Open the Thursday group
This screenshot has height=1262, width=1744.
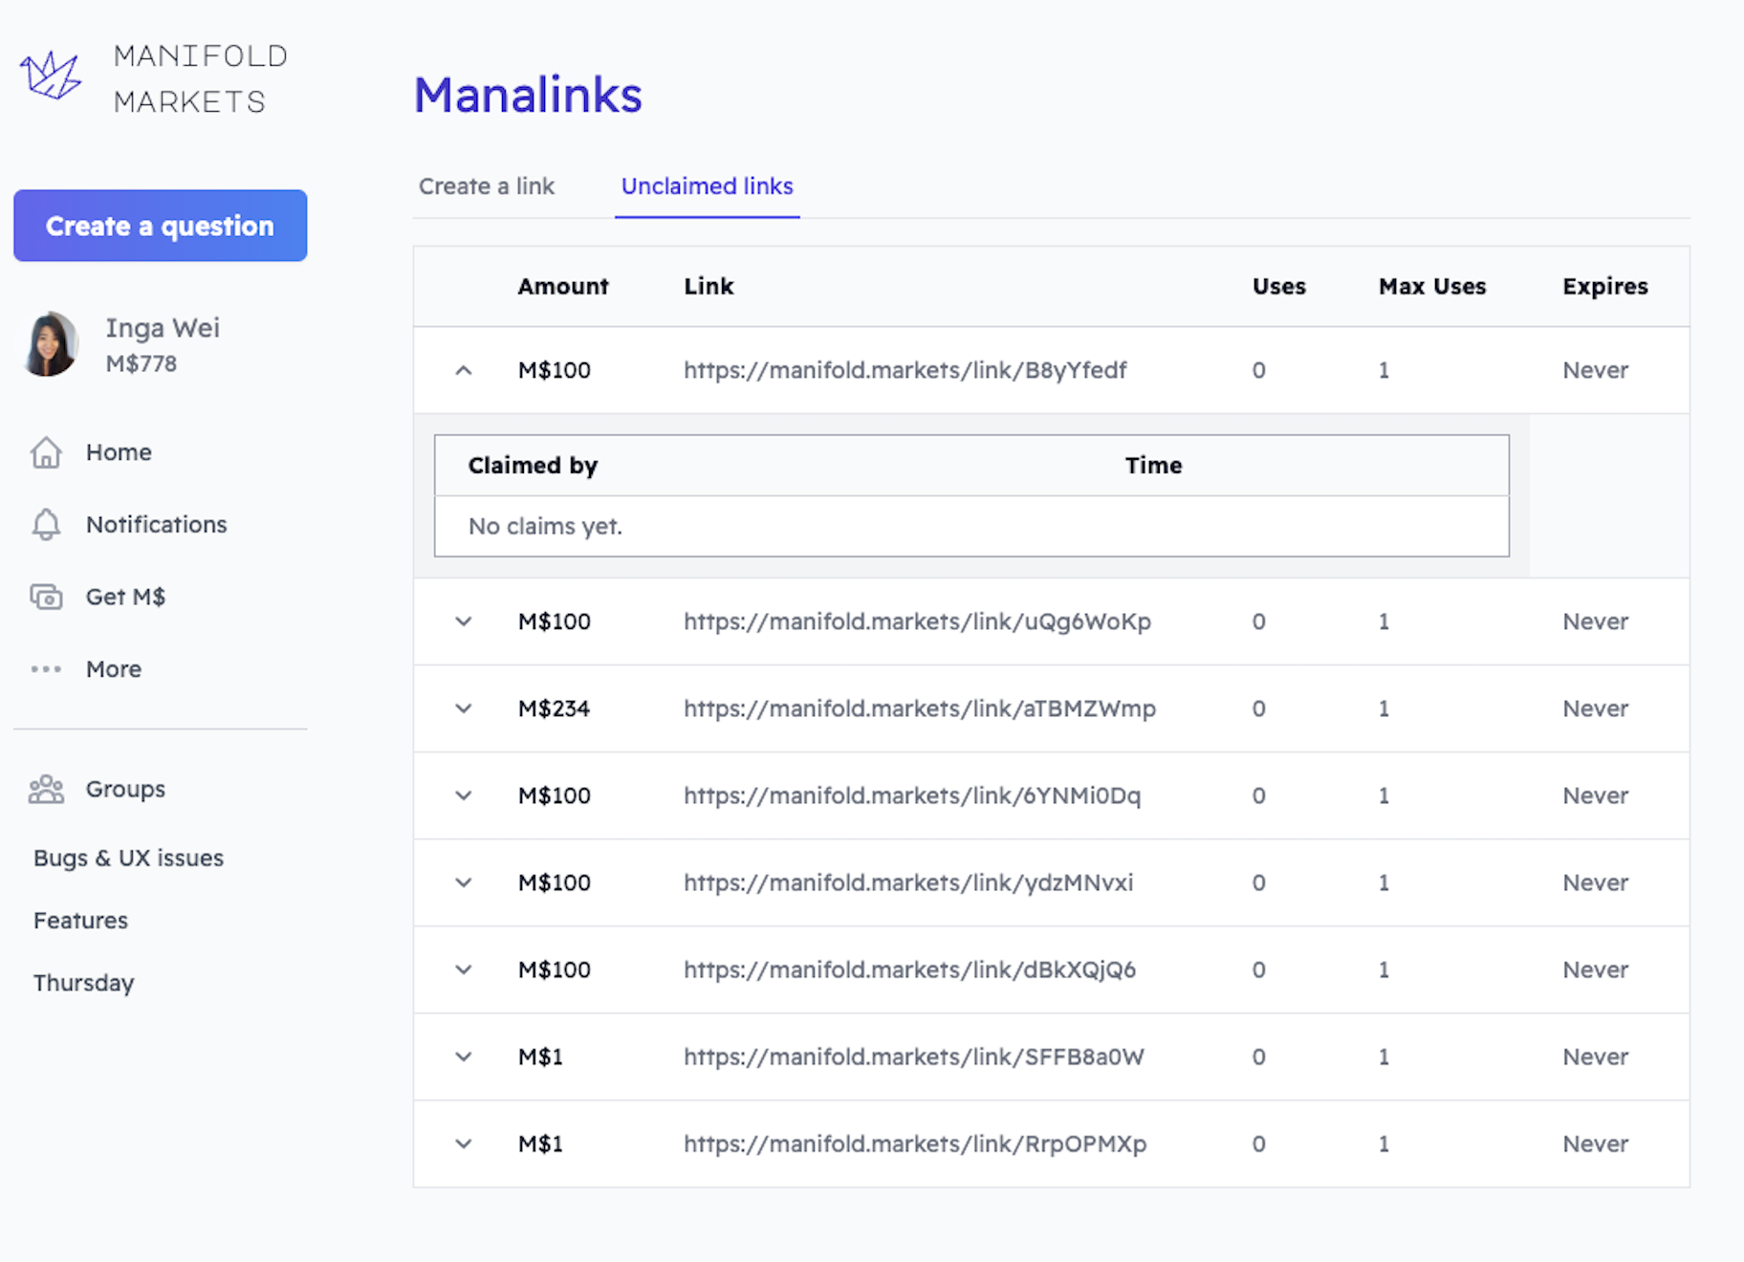[x=83, y=983]
